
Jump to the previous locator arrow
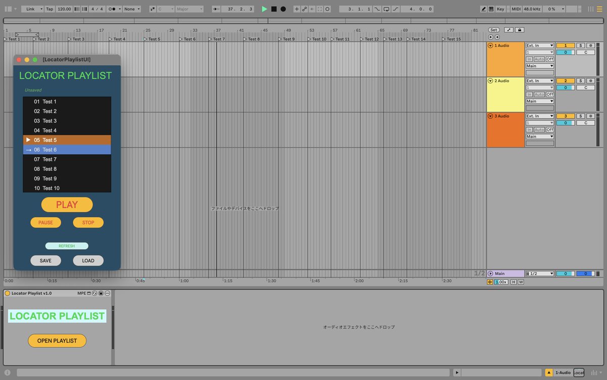[x=491, y=37]
